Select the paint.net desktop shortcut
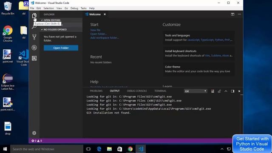 click(x=8, y=56)
